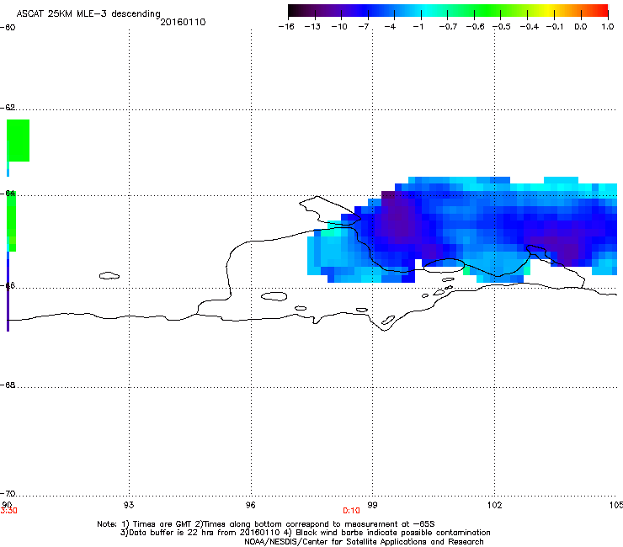The image size is (623, 547).
Task: Pick the yellow section of the colorbar
Action: tap(548, 10)
